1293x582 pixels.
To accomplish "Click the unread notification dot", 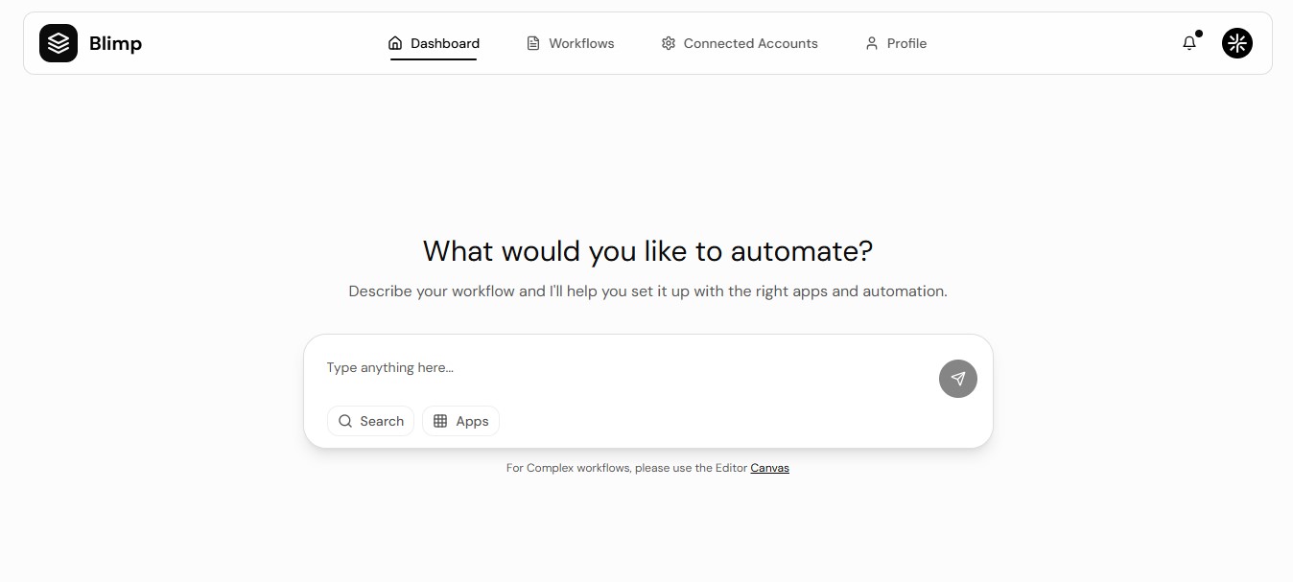I will tap(1198, 34).
